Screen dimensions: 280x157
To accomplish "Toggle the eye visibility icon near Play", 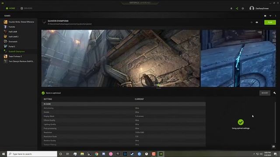I will point(257,22).
